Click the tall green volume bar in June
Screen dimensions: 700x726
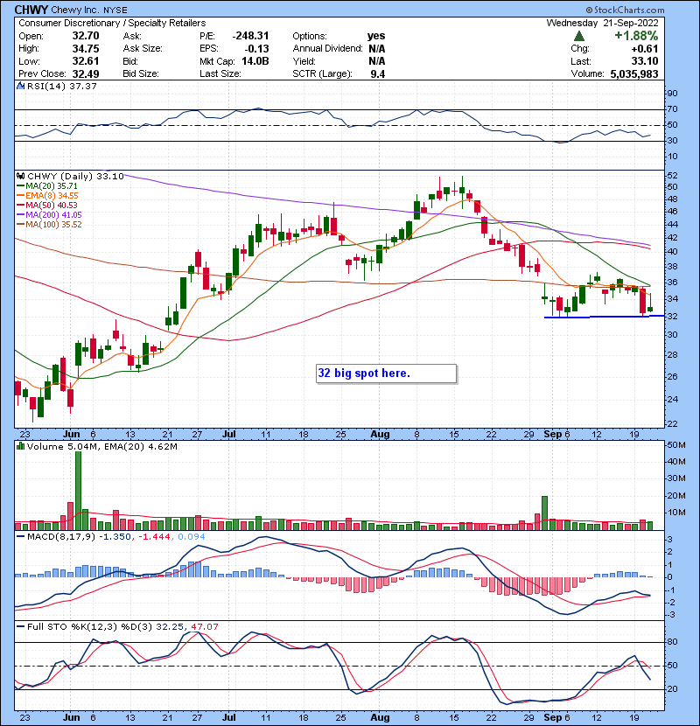[78, 491]
